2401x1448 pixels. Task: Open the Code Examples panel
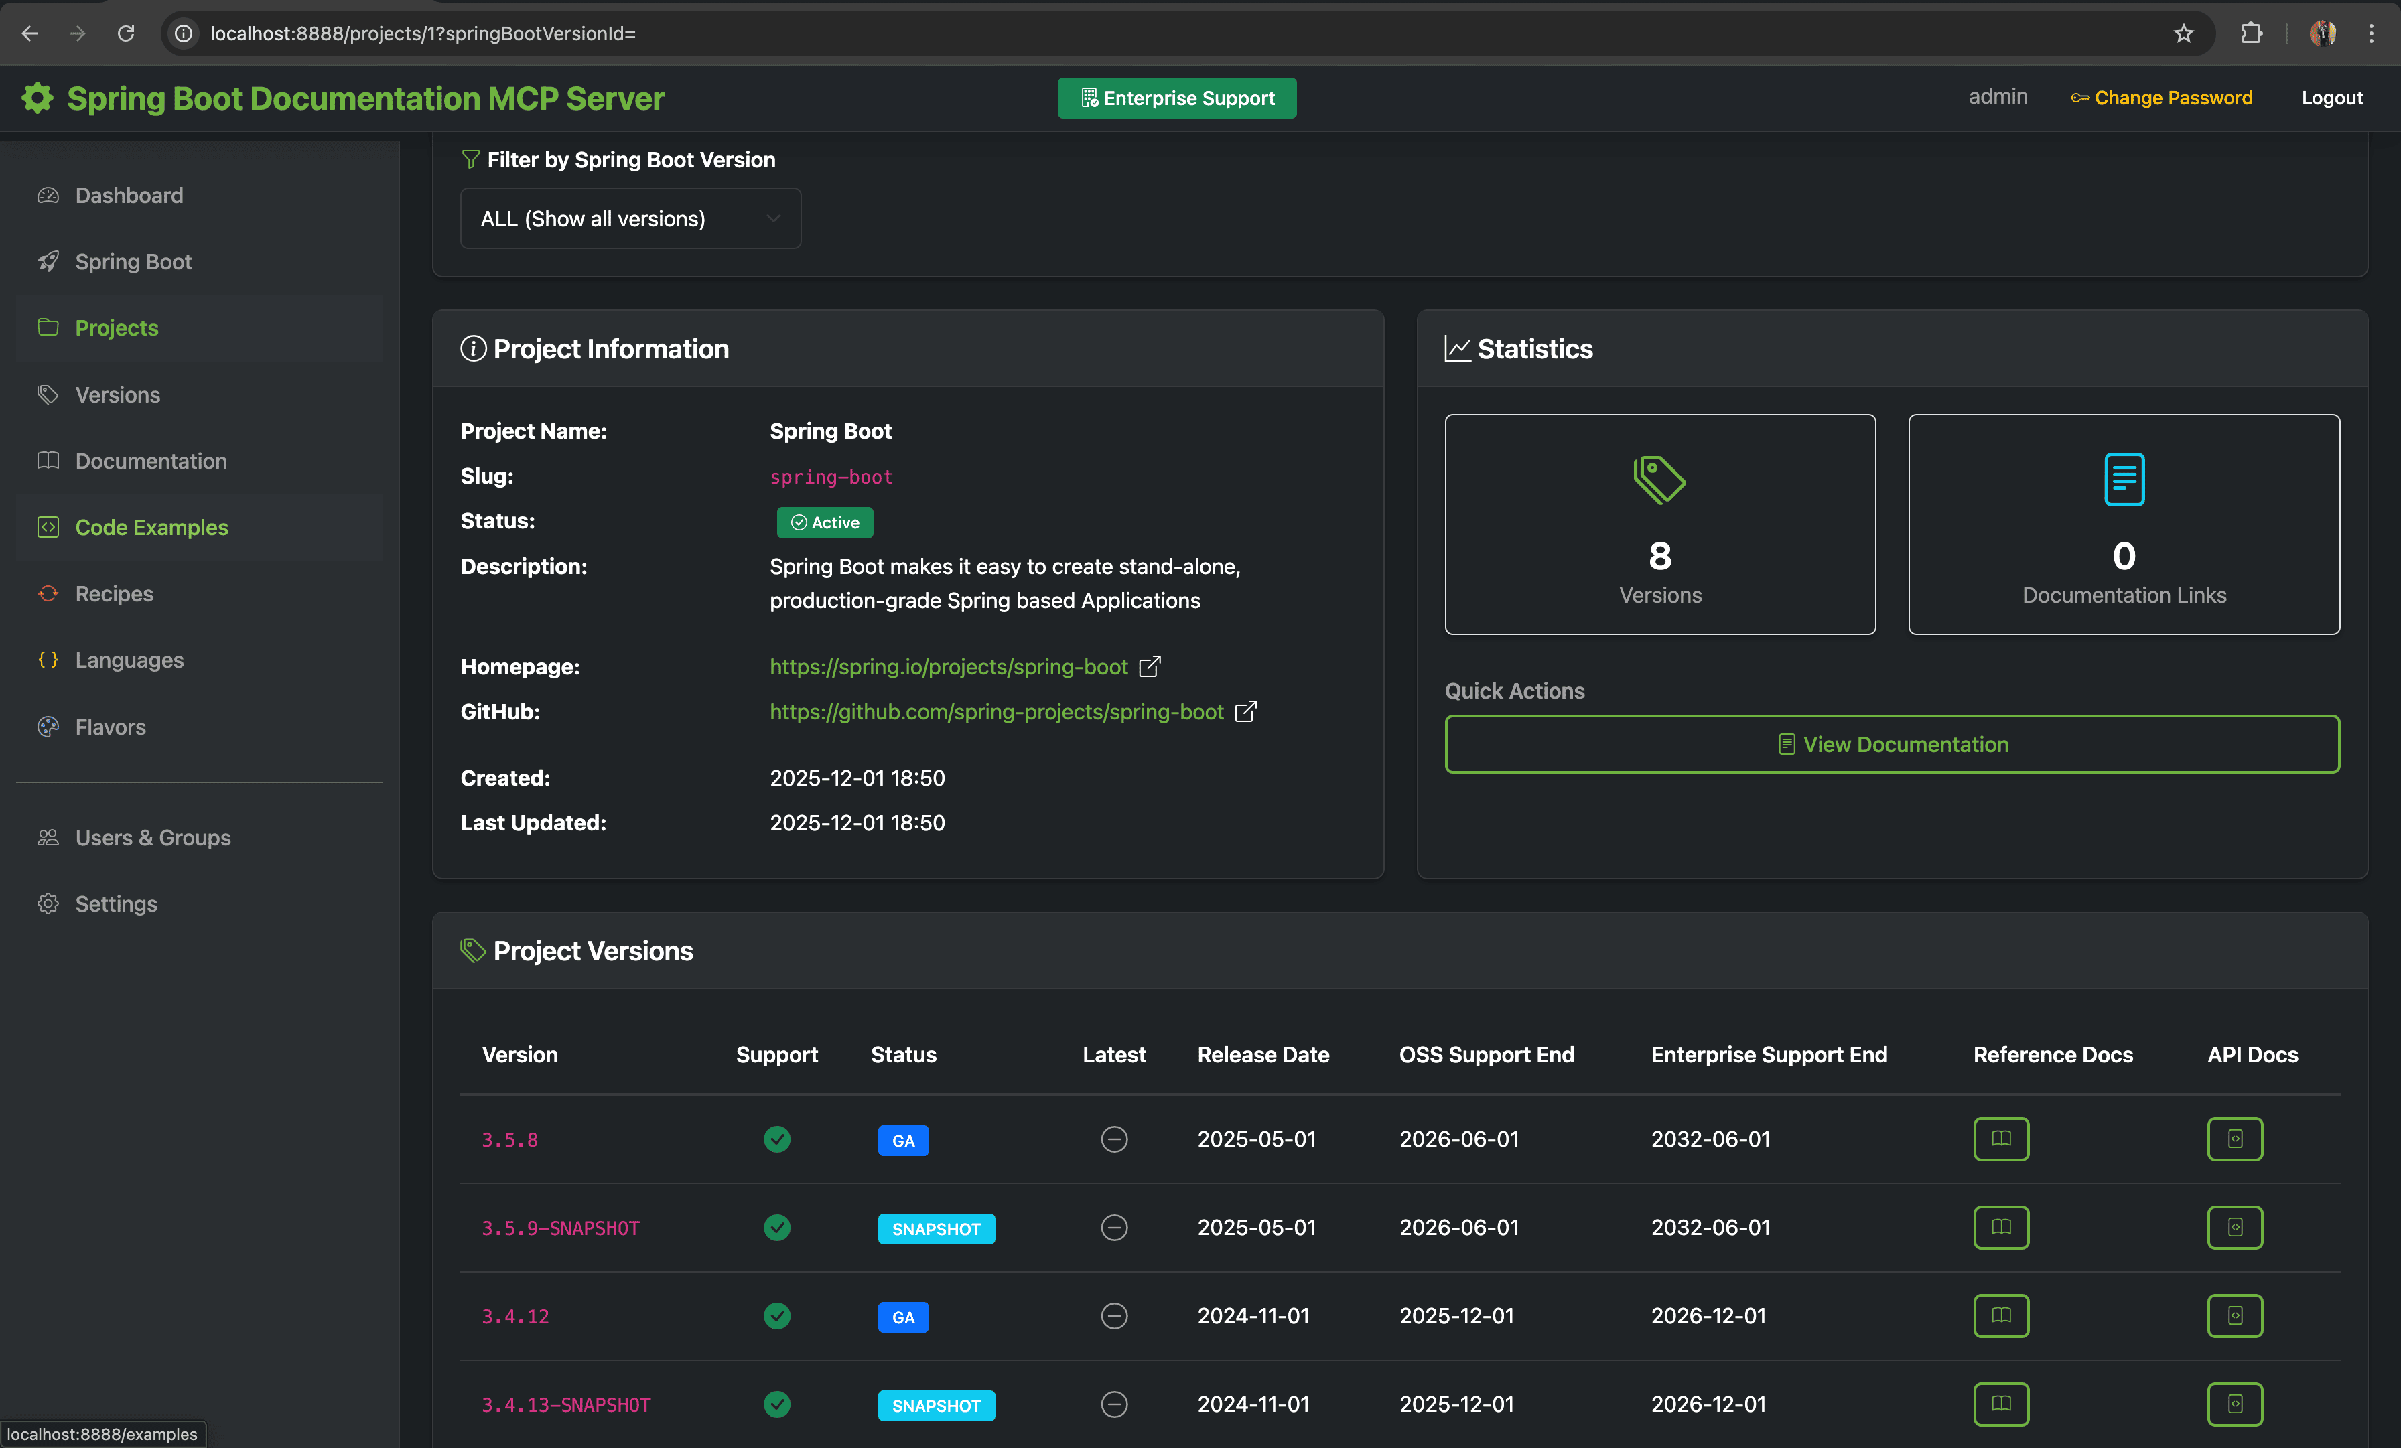point(151,527)
